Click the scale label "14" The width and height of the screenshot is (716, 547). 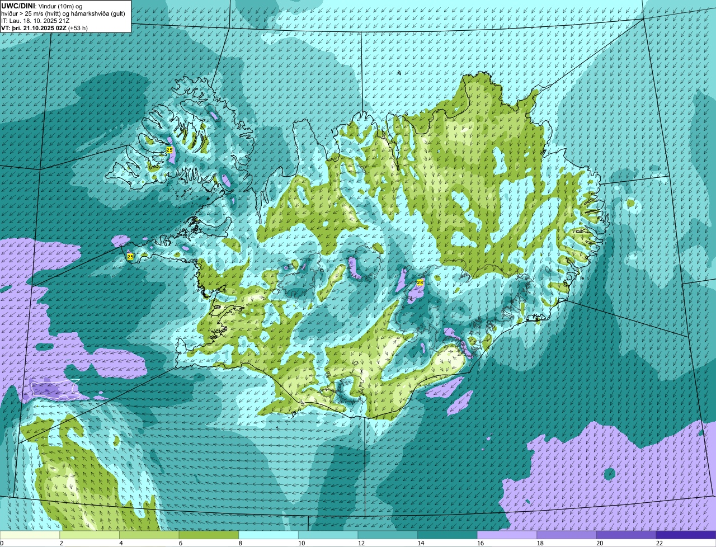coord(421,543)
